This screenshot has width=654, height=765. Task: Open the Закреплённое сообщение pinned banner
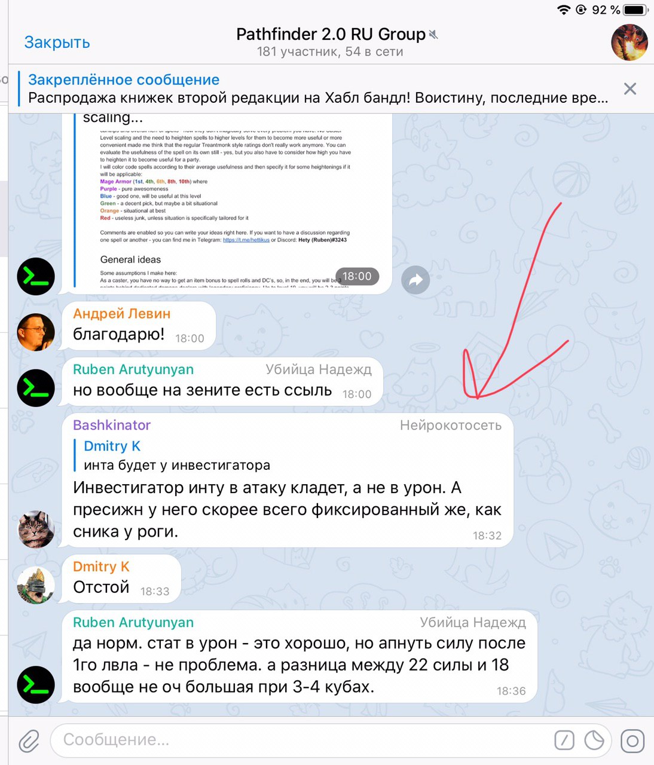pos(318,89)
